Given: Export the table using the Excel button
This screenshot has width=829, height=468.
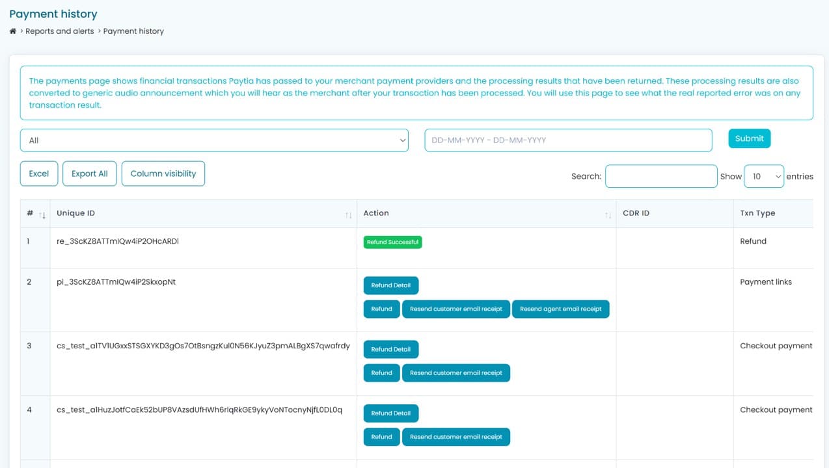Looking at the screenshot, I should [38, 174].
